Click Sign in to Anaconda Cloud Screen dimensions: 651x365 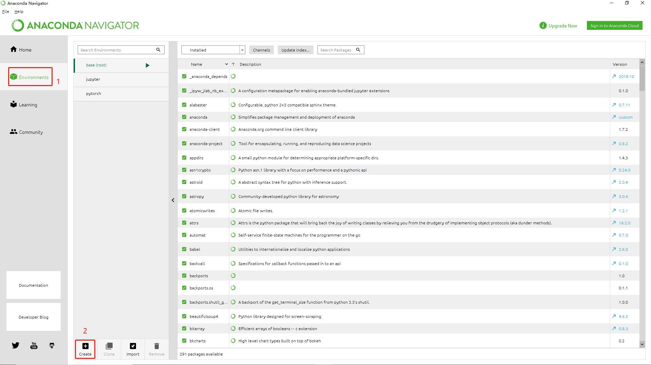pyautogui.click(x=614, y=25)
